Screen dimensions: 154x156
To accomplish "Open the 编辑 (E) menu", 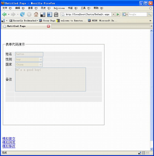I will pyautogui.click(x=20, y=8).
